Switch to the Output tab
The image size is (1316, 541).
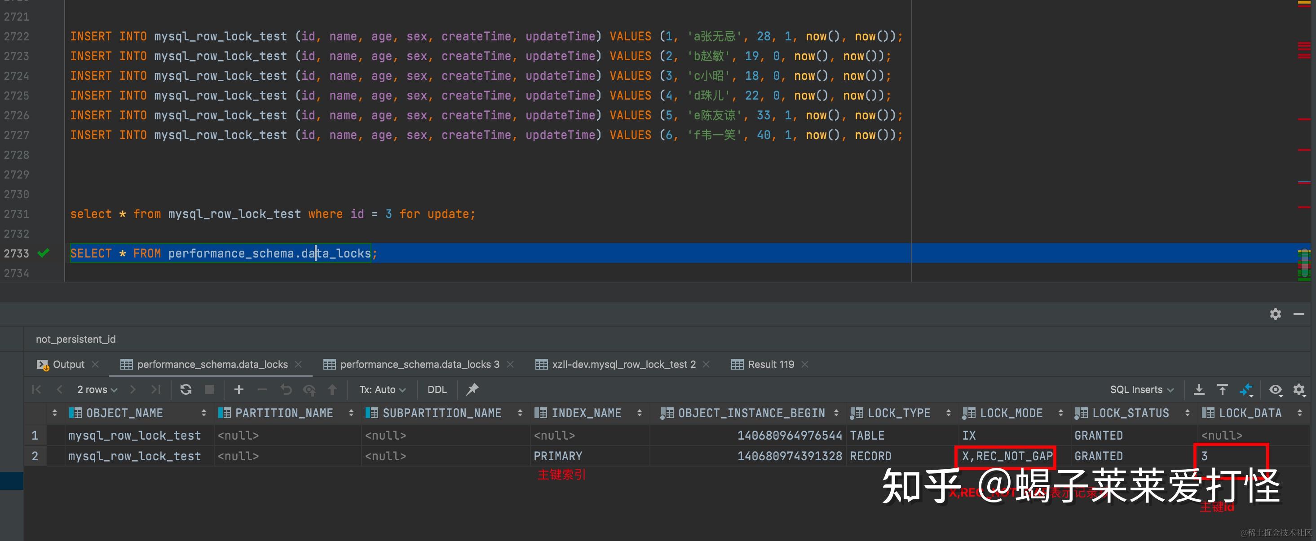(68, 364)
